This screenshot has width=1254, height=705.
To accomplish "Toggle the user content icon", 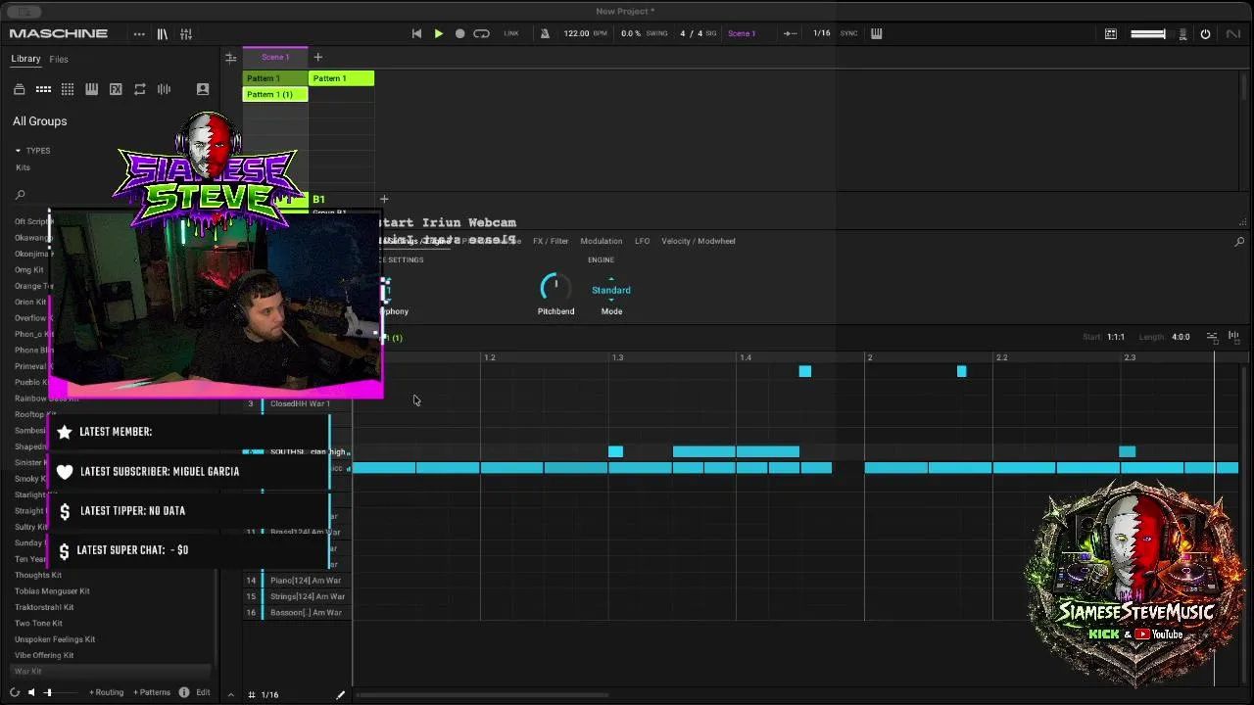I will tap(203, 89).
